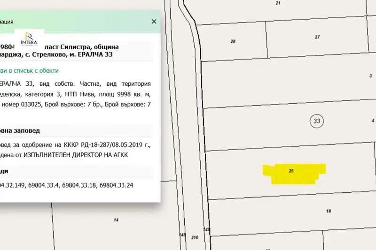Click parcel number 4 on the map
376x250 pixels.
point(373,121)
